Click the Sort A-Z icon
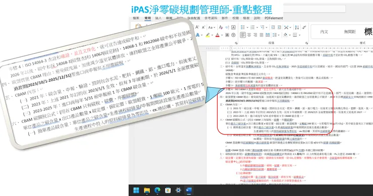Image resolution: width=373 pixels, height=196 pixels. coord(297,27)
